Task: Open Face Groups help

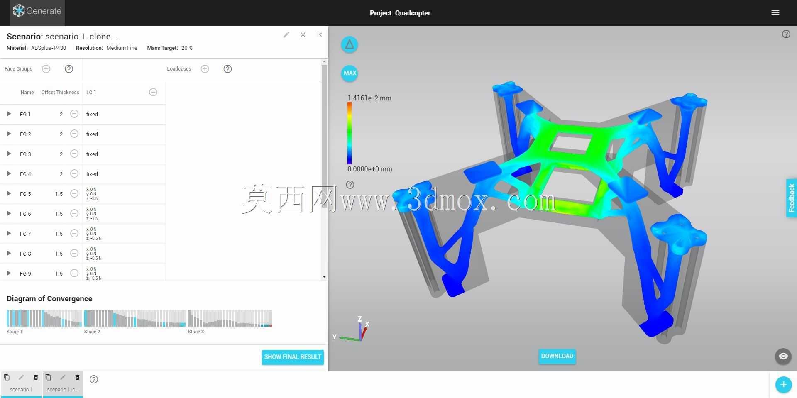Action: coord(69,69)
